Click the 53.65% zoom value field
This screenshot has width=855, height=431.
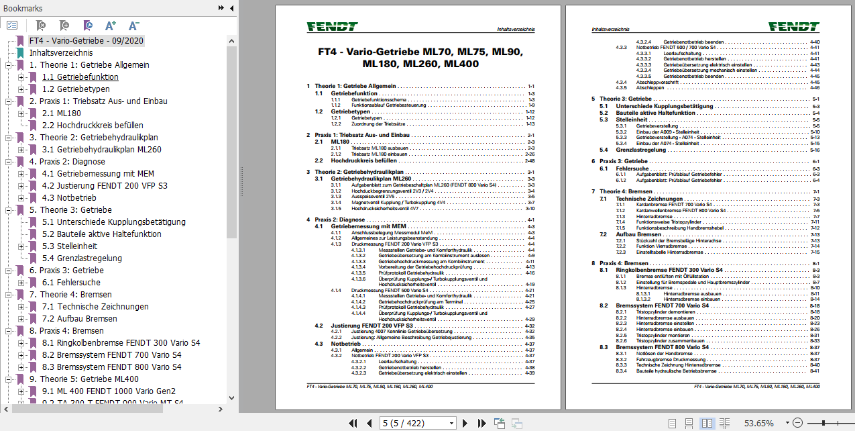pyautogui.click(x=758, y=423)
